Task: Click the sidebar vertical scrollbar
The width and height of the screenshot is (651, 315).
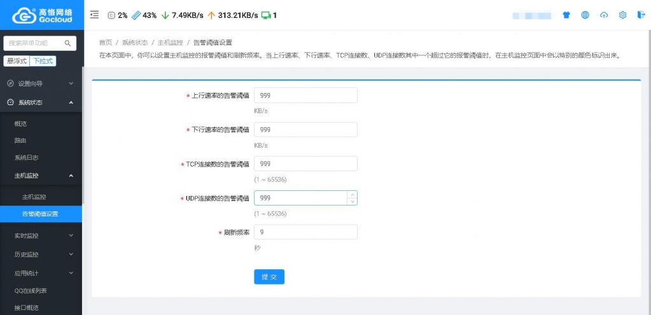Action: [x=83, y=135]
